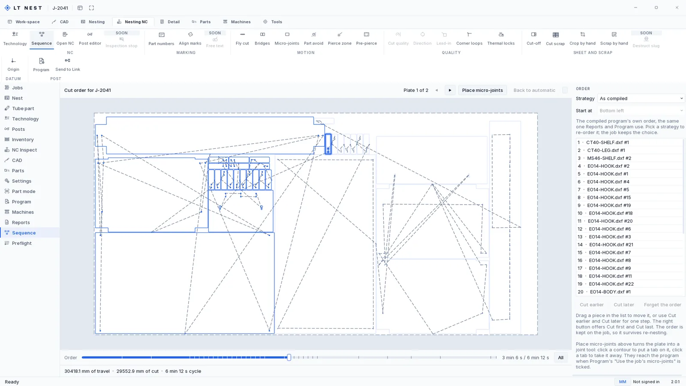Select the Bridges motion tool

point(262,39)
